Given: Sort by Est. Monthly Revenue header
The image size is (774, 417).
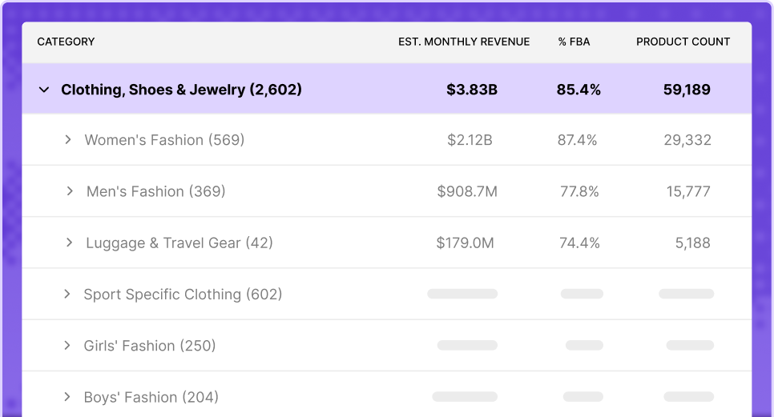Looking at the screenshot, I should (464, 42).
